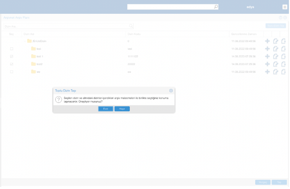Viewport: 290px width, 189px height.
Task: Click the magnifier in the top search bar
Action: click(216, 7)
